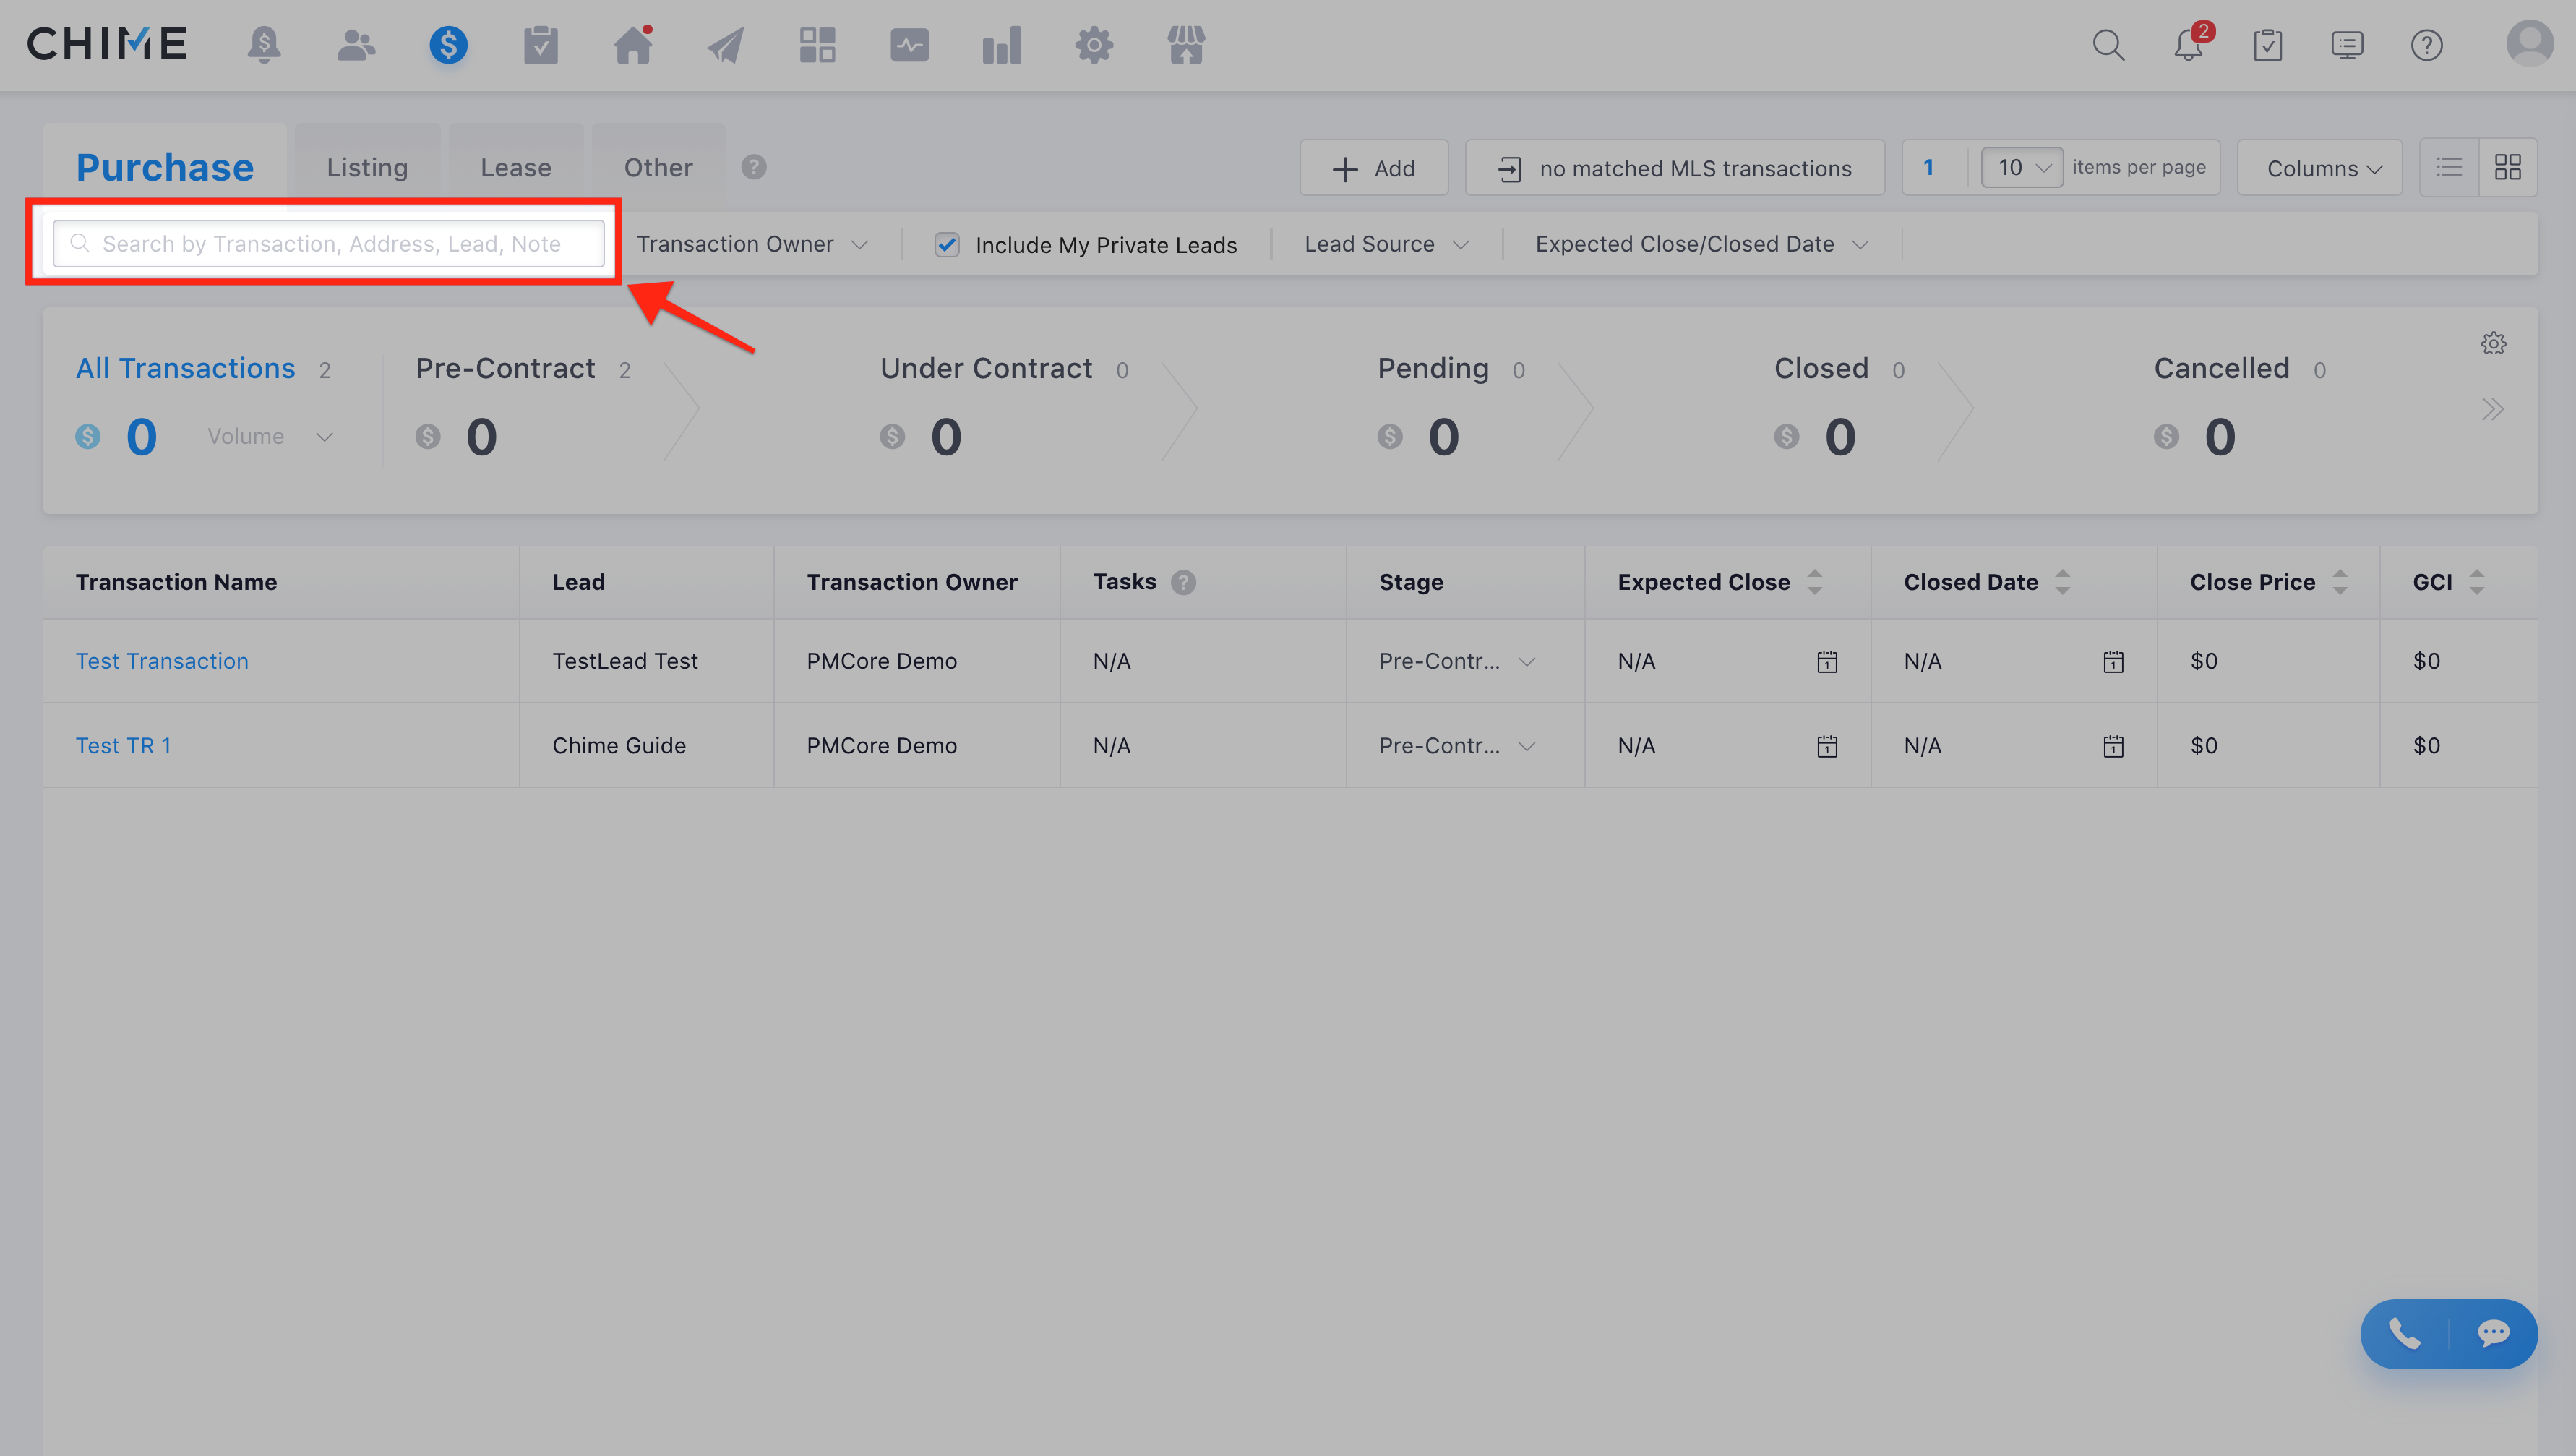Open the People contacts icon

coord(356,45)
